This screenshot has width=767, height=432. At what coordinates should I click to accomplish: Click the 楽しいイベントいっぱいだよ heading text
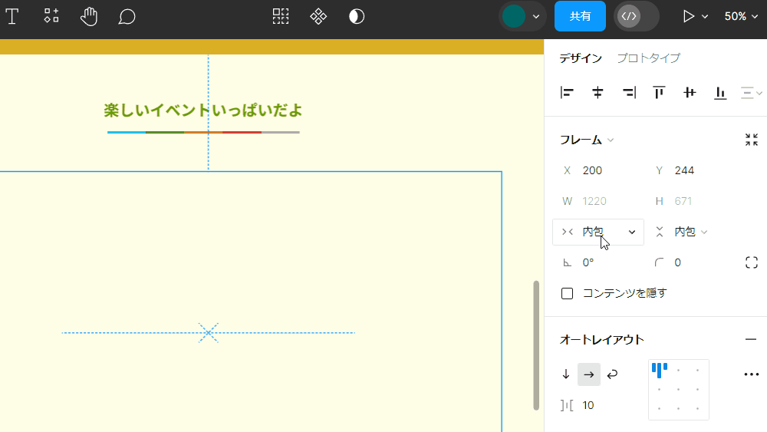tap(203, 110)
